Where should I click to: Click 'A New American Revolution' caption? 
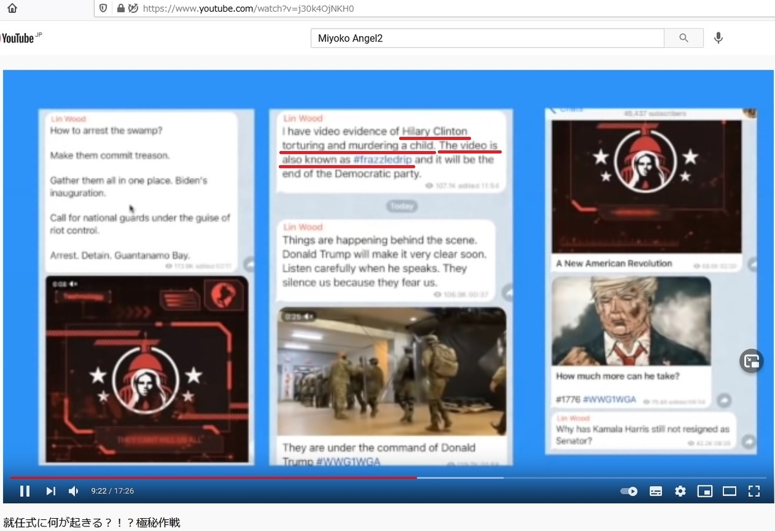click(614, 263)
